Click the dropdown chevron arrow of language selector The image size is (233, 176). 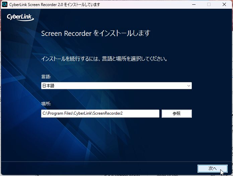click(189, 86)
